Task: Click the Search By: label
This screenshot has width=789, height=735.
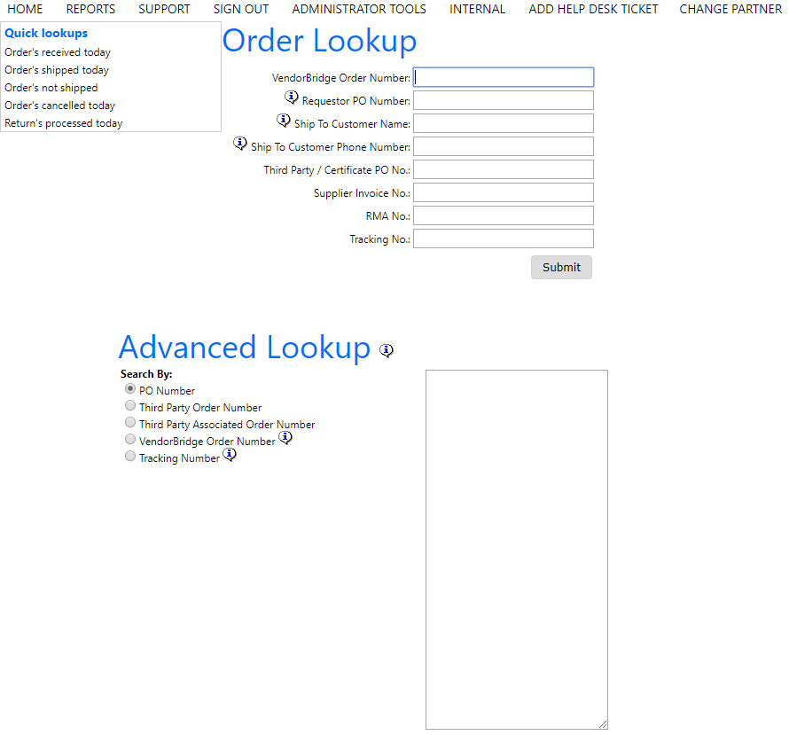Action: point(146,374)
